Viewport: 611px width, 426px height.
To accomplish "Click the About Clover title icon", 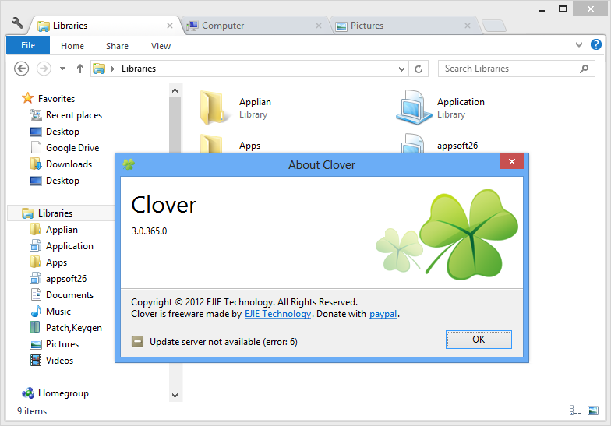I will 129,164.
